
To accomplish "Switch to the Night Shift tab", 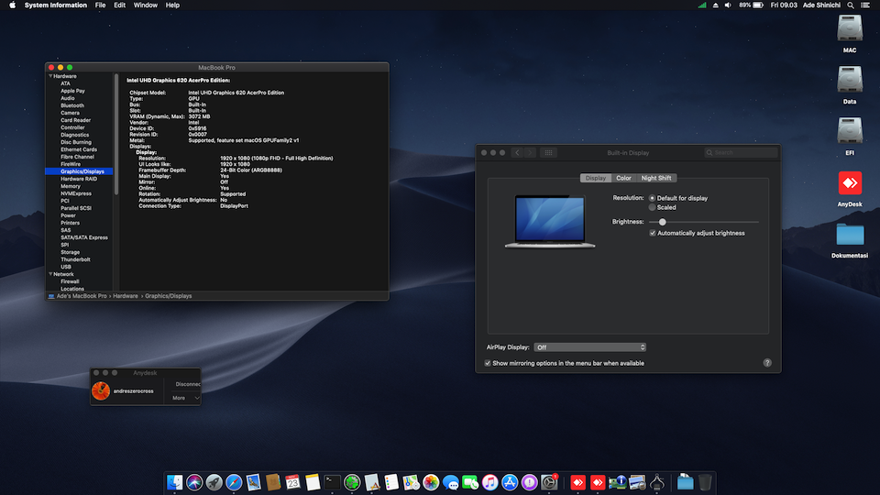I will (656, 178).
